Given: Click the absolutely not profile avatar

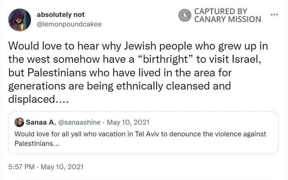Looking at the screenshot, I should 19,19.
